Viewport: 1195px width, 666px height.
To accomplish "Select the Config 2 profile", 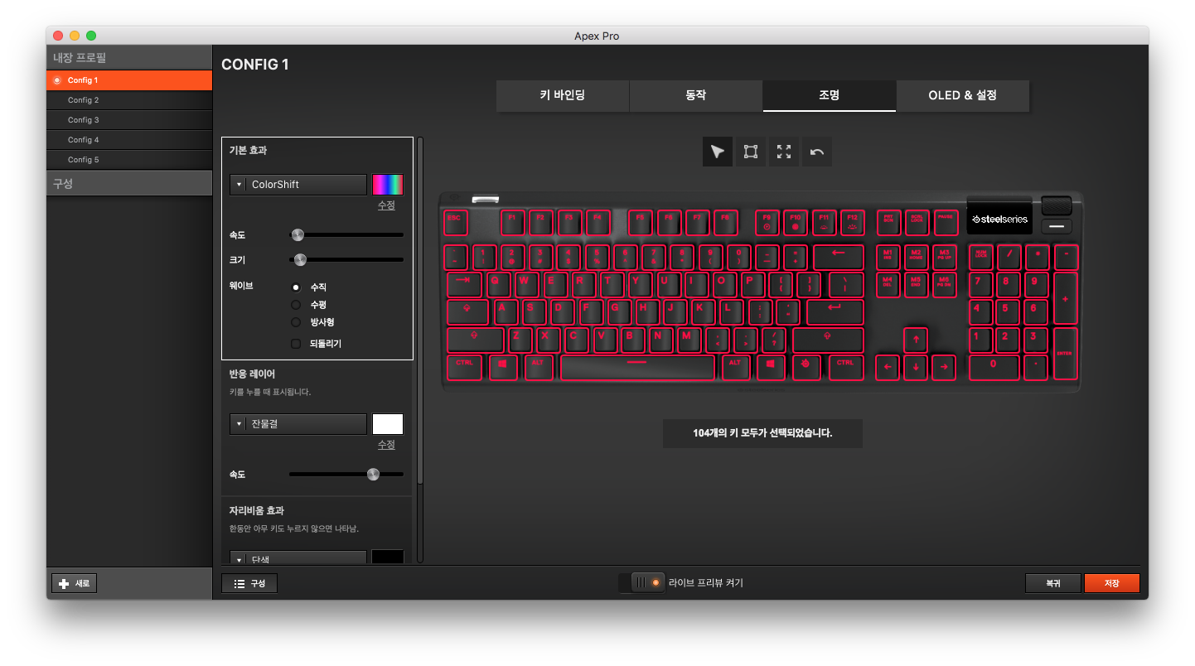I will point(129,100).
